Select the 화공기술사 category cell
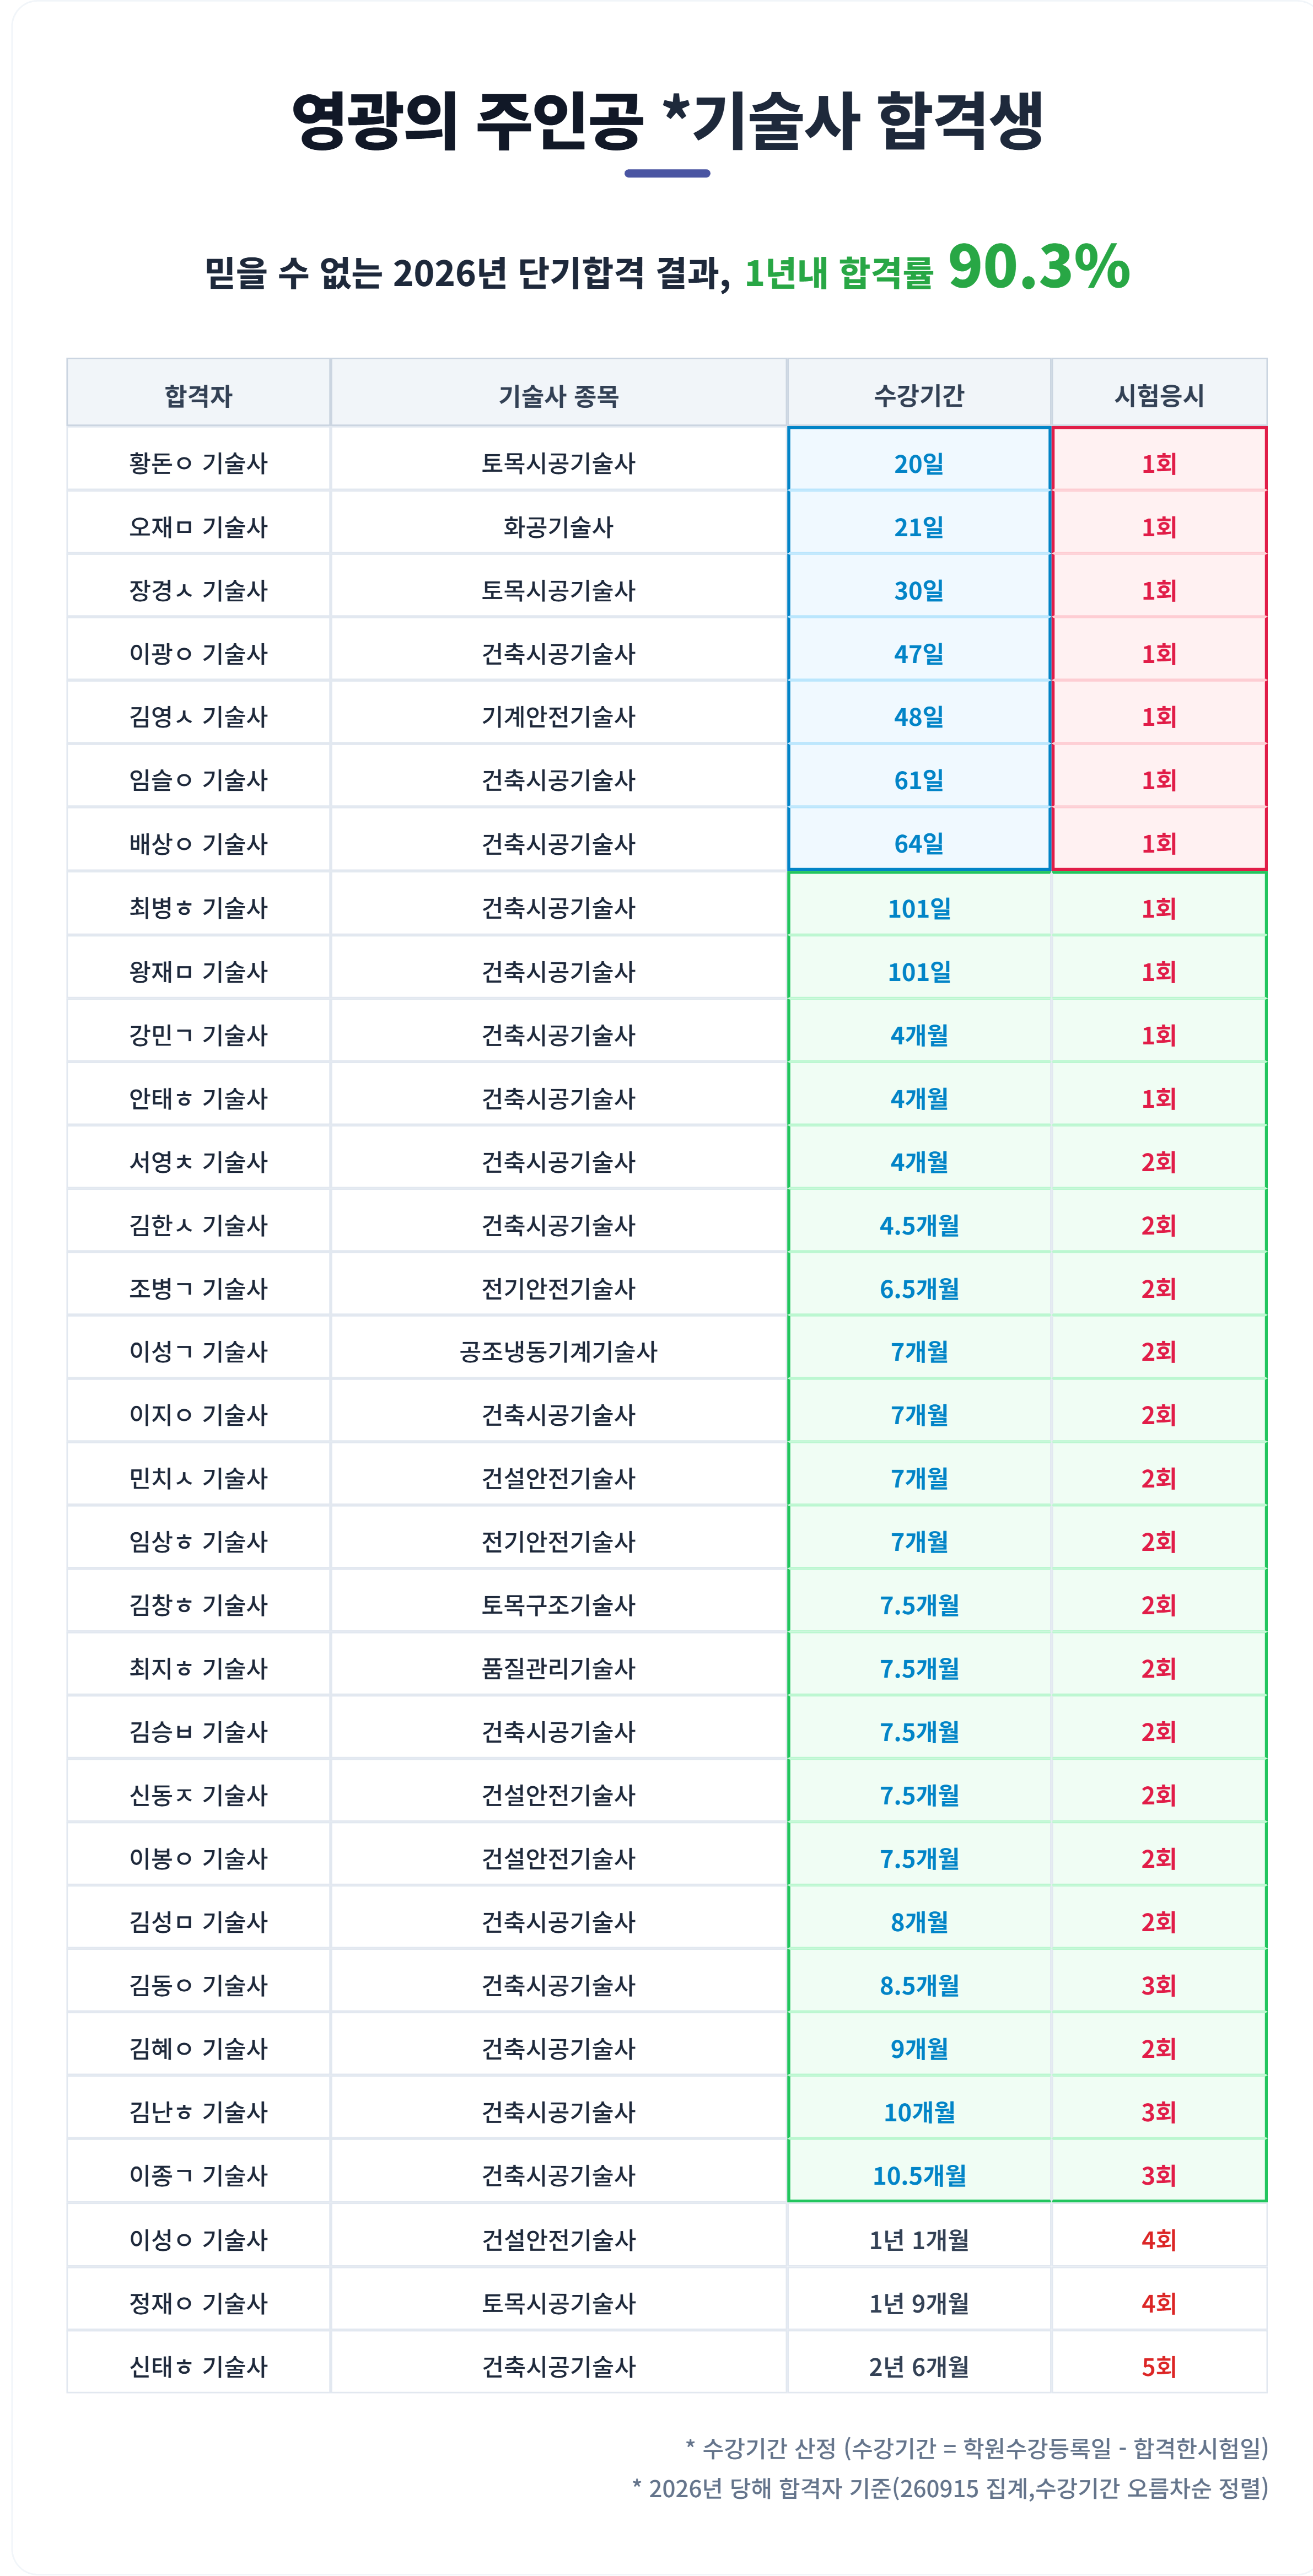The width and height of the screenshot is (1313, 2576). (559, 526)
